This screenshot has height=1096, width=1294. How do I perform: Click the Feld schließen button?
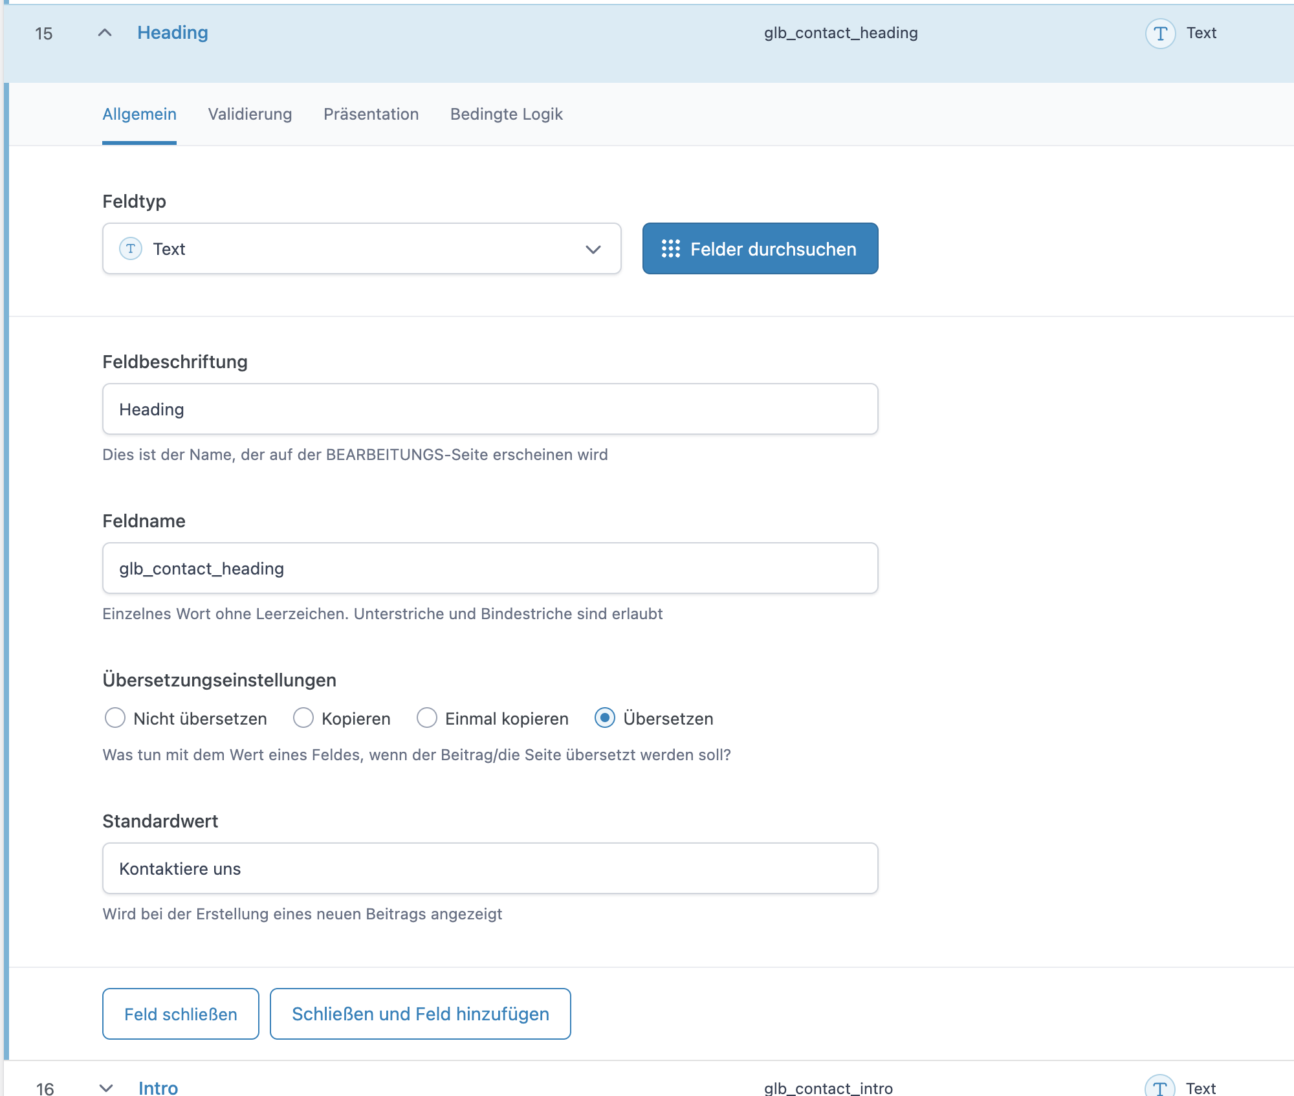coord(181,1014)
